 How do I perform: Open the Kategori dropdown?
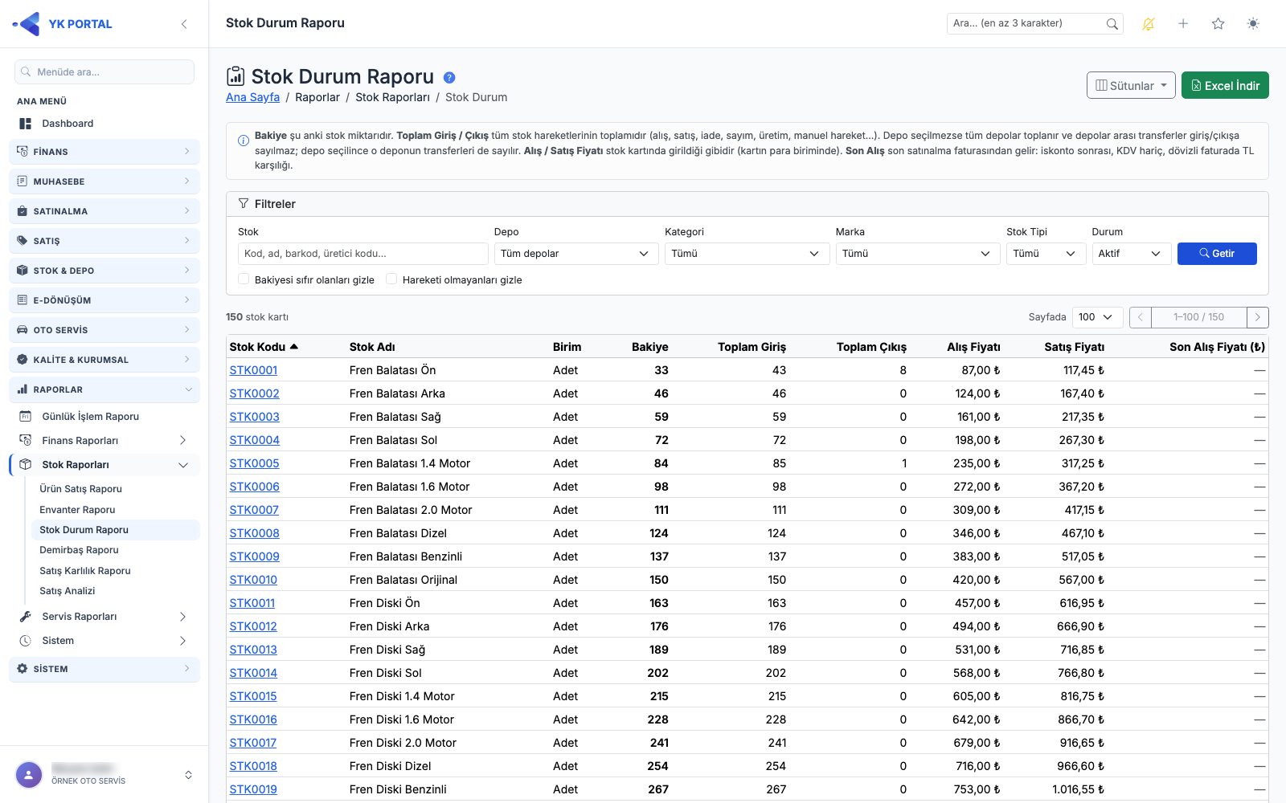pyautogui.click(x=747, y=254)
